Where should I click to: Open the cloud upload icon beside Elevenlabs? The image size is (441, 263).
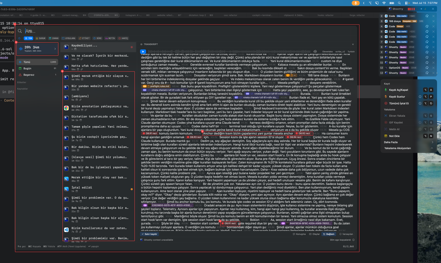[x=315, y=51]
